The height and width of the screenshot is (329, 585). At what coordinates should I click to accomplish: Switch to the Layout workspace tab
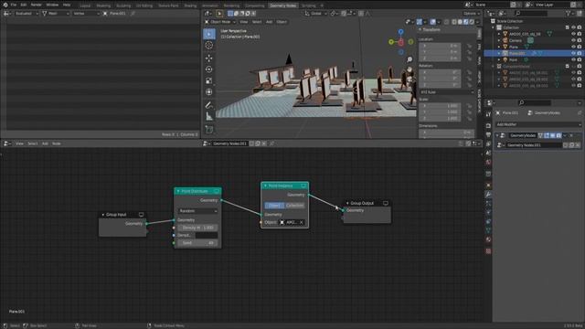pyautogui.click(x=85, y=5)
